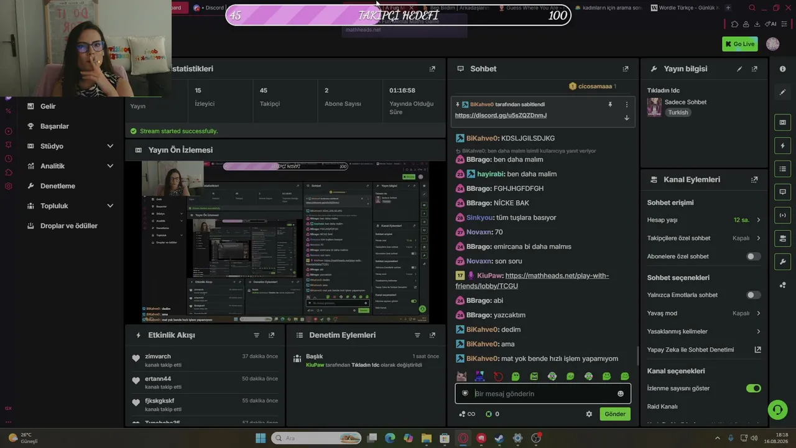Click the stream preview thumbnail
This screenshot has height=448, width=796.
[x=285, y=242]
